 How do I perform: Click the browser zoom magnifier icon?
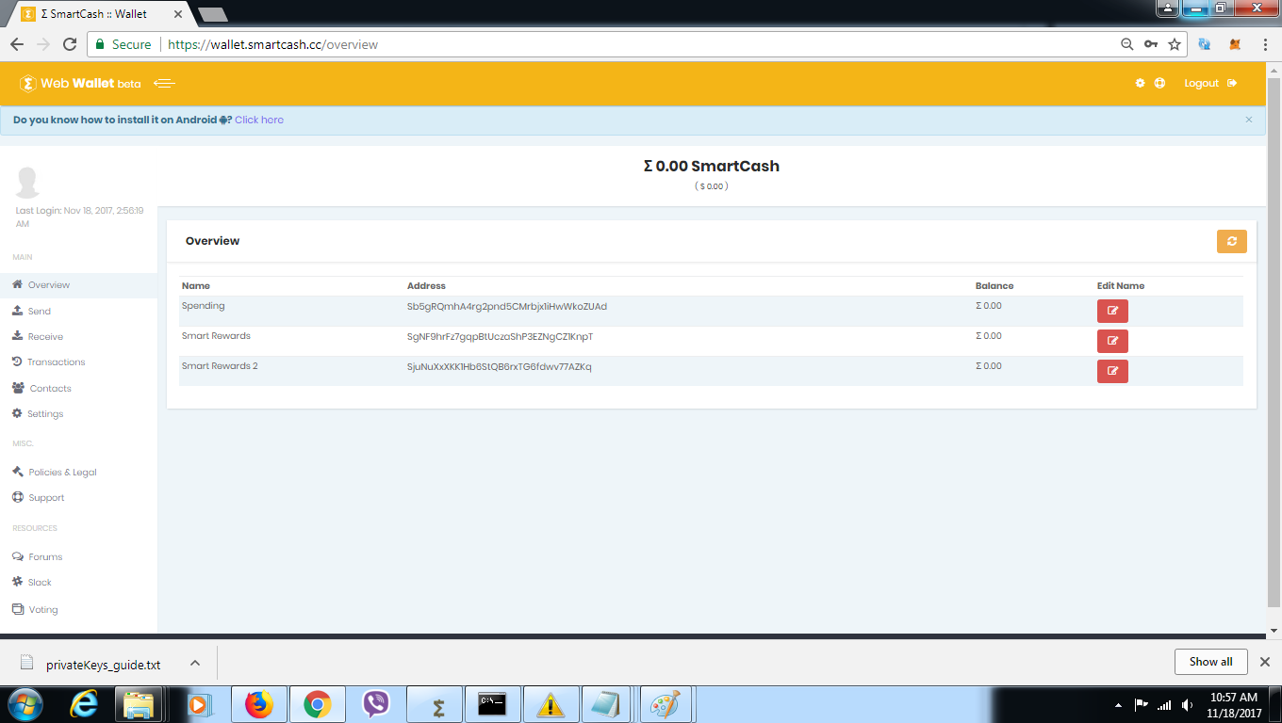click(x=1126, y=44)
